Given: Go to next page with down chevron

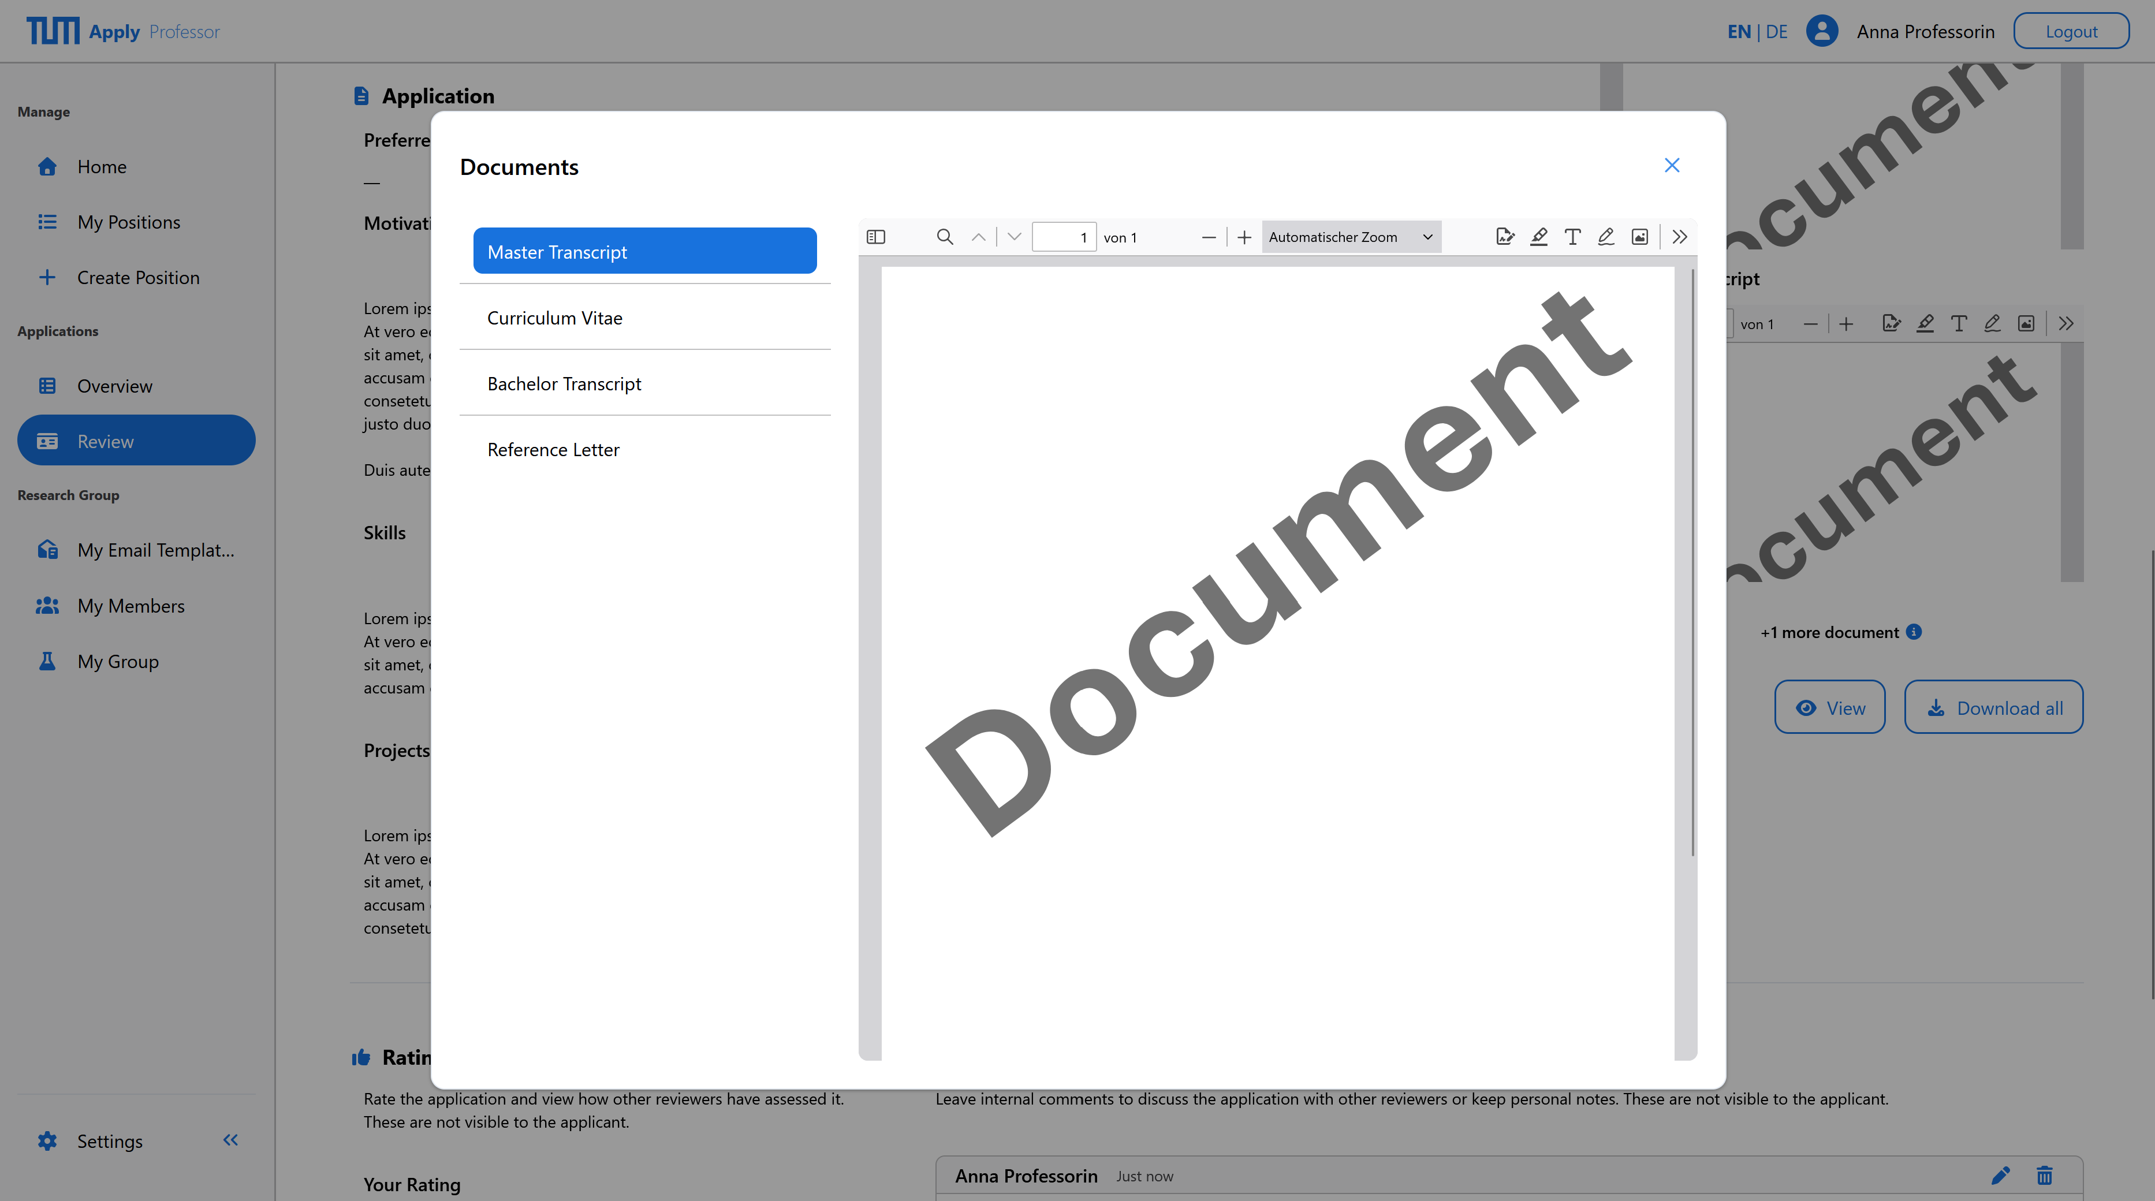Looking at the screenshot, I should (x=1013, y=237).
